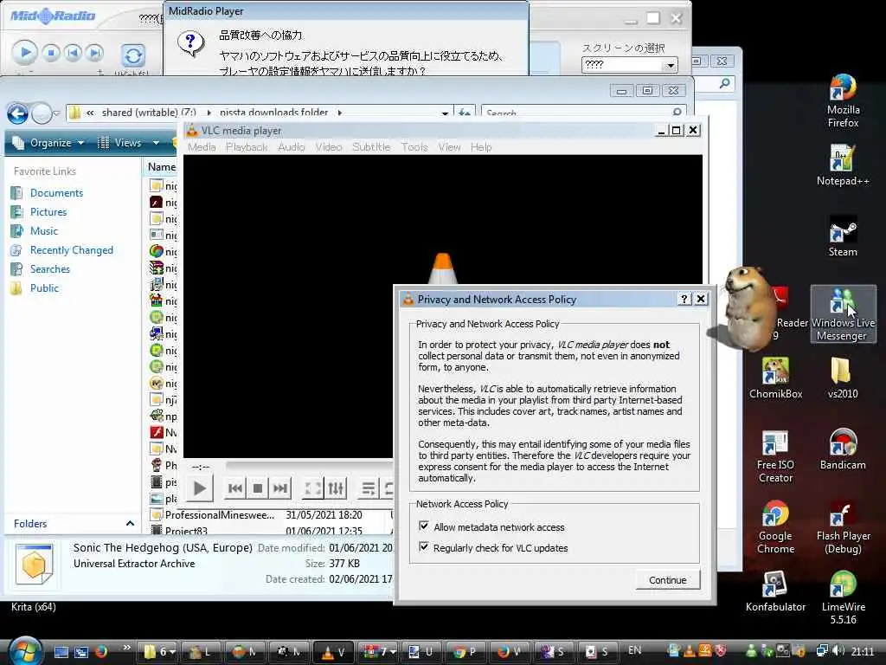Open Searches favorite link
Image resolution: width=886 pixels, height=665 pixels.
[x=49, y=269]
